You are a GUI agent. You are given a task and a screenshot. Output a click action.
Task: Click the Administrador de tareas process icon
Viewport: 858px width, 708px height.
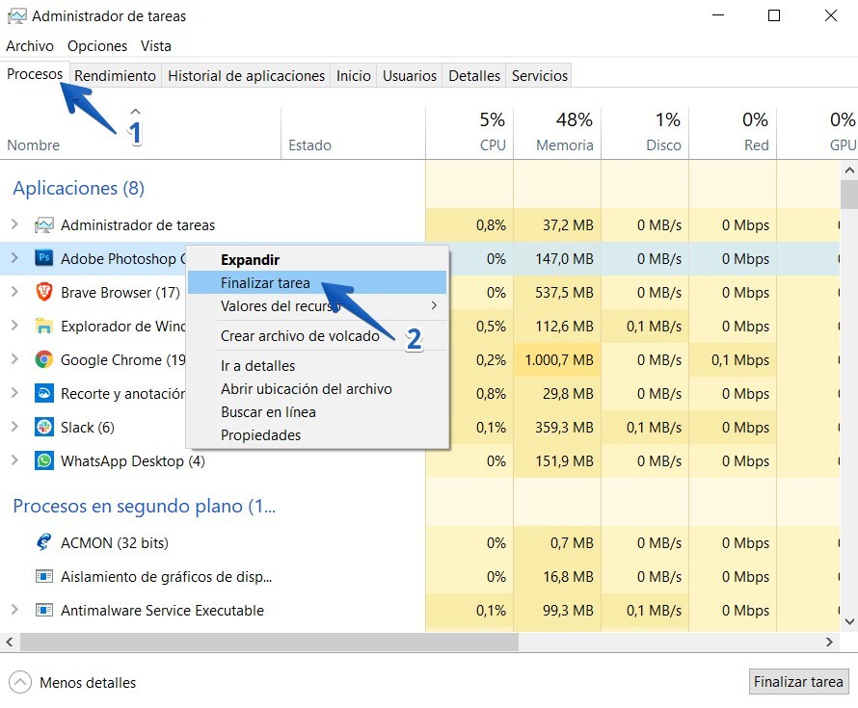43,224
